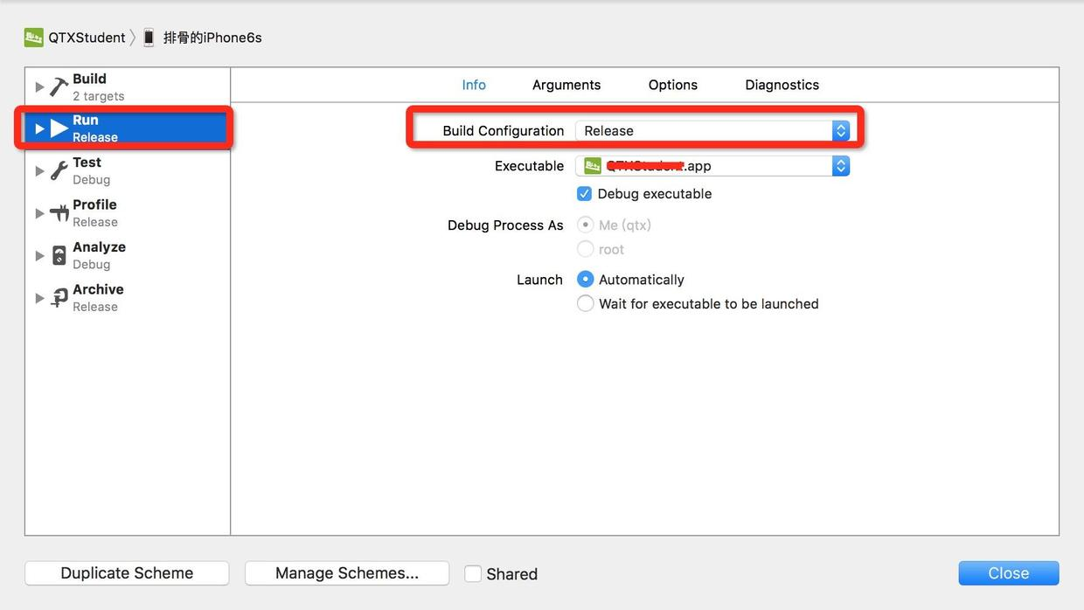Click the iPhone device icon

(149, 38)
